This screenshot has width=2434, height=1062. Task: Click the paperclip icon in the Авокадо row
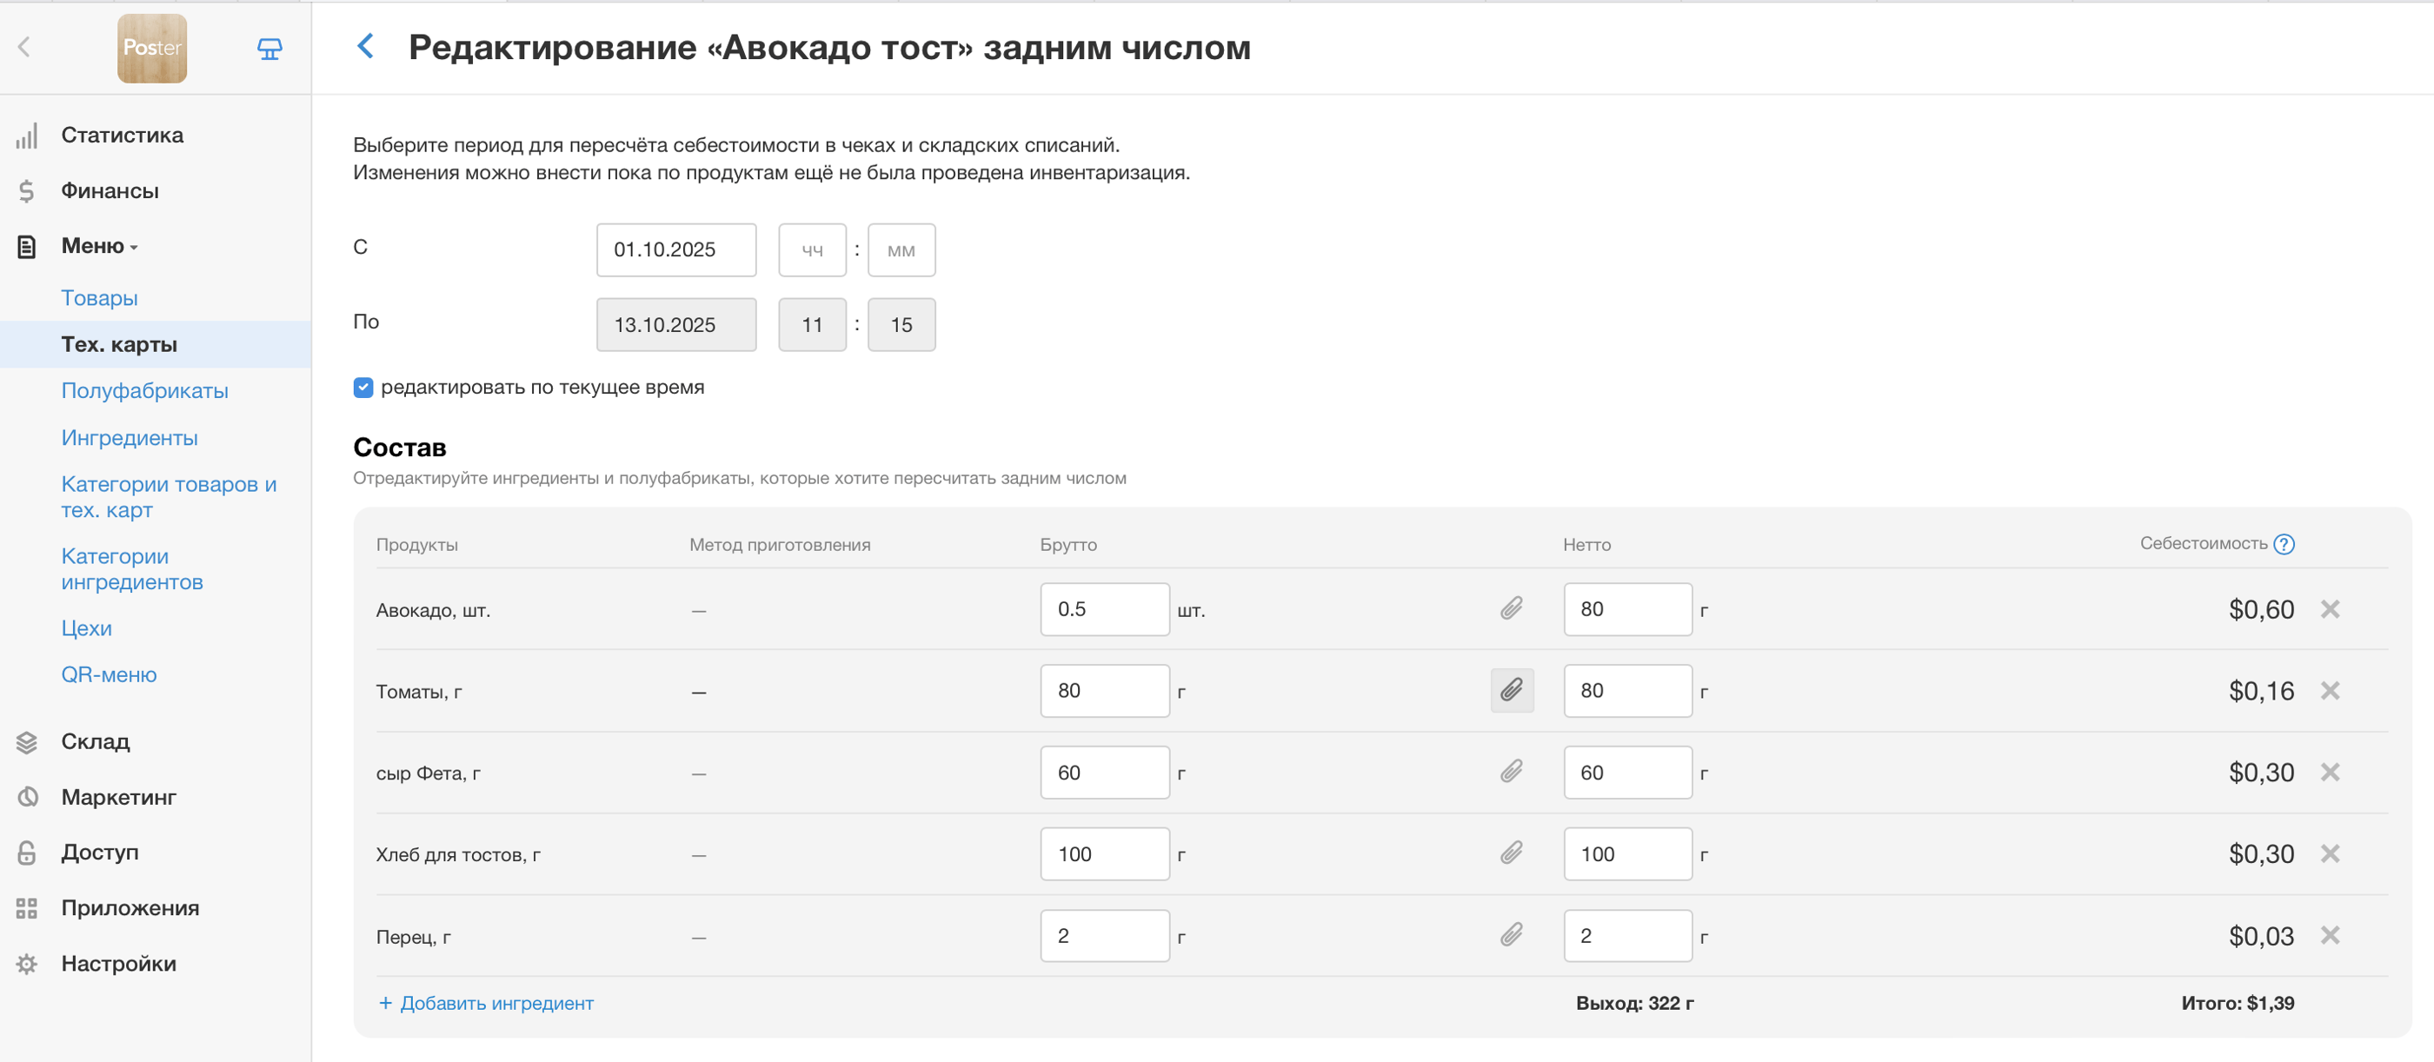[x=1511, y=608]
